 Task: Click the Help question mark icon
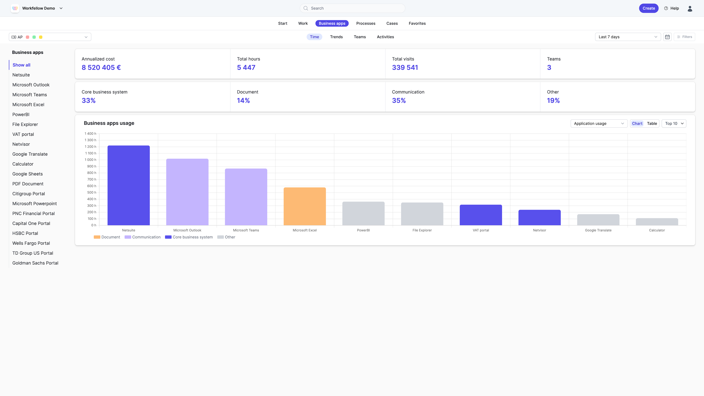point(666,8)
